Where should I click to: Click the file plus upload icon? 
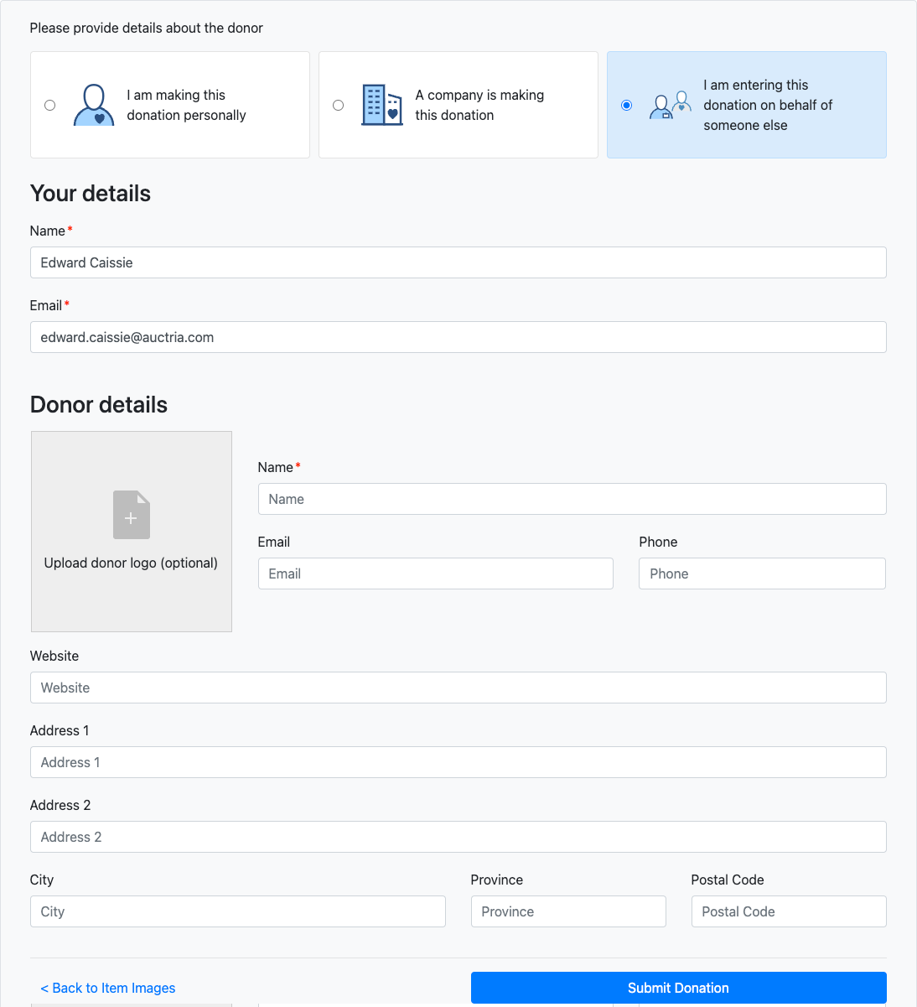(x=132, y=515)
